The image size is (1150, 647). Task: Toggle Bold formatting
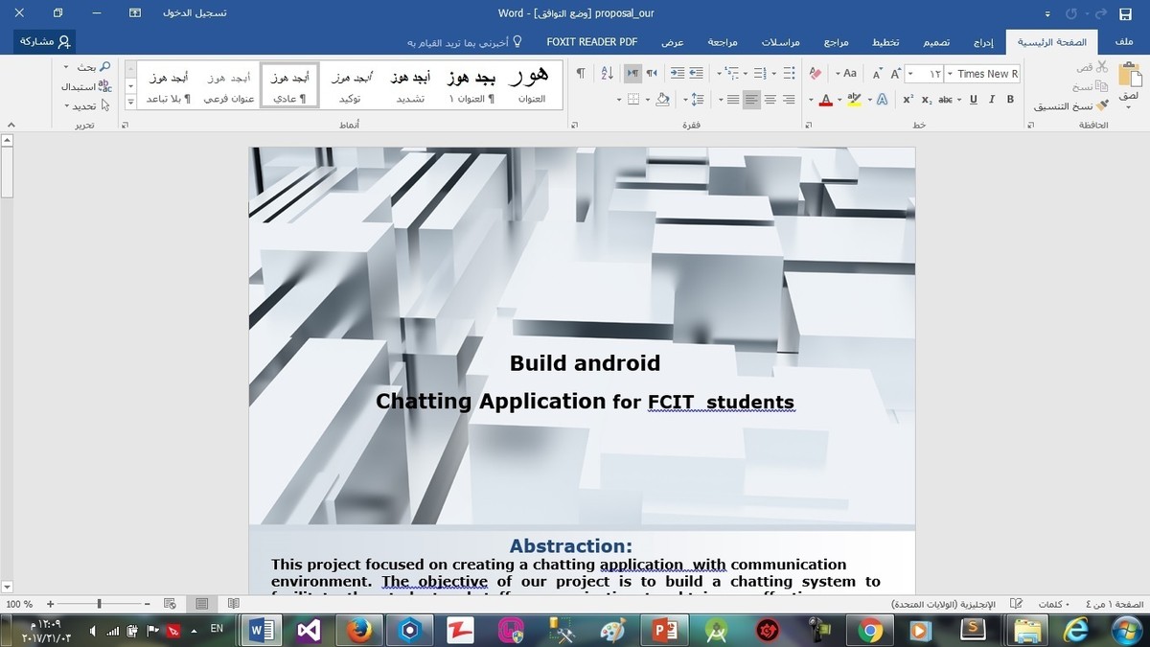1010,100
